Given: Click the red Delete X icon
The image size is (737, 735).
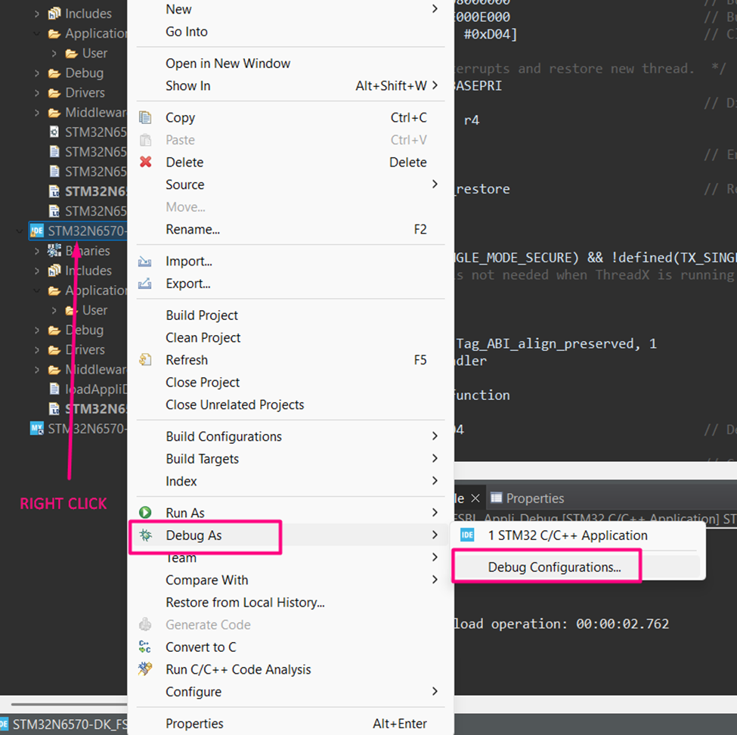Looking at the screenshot, I should click(146, 163).
